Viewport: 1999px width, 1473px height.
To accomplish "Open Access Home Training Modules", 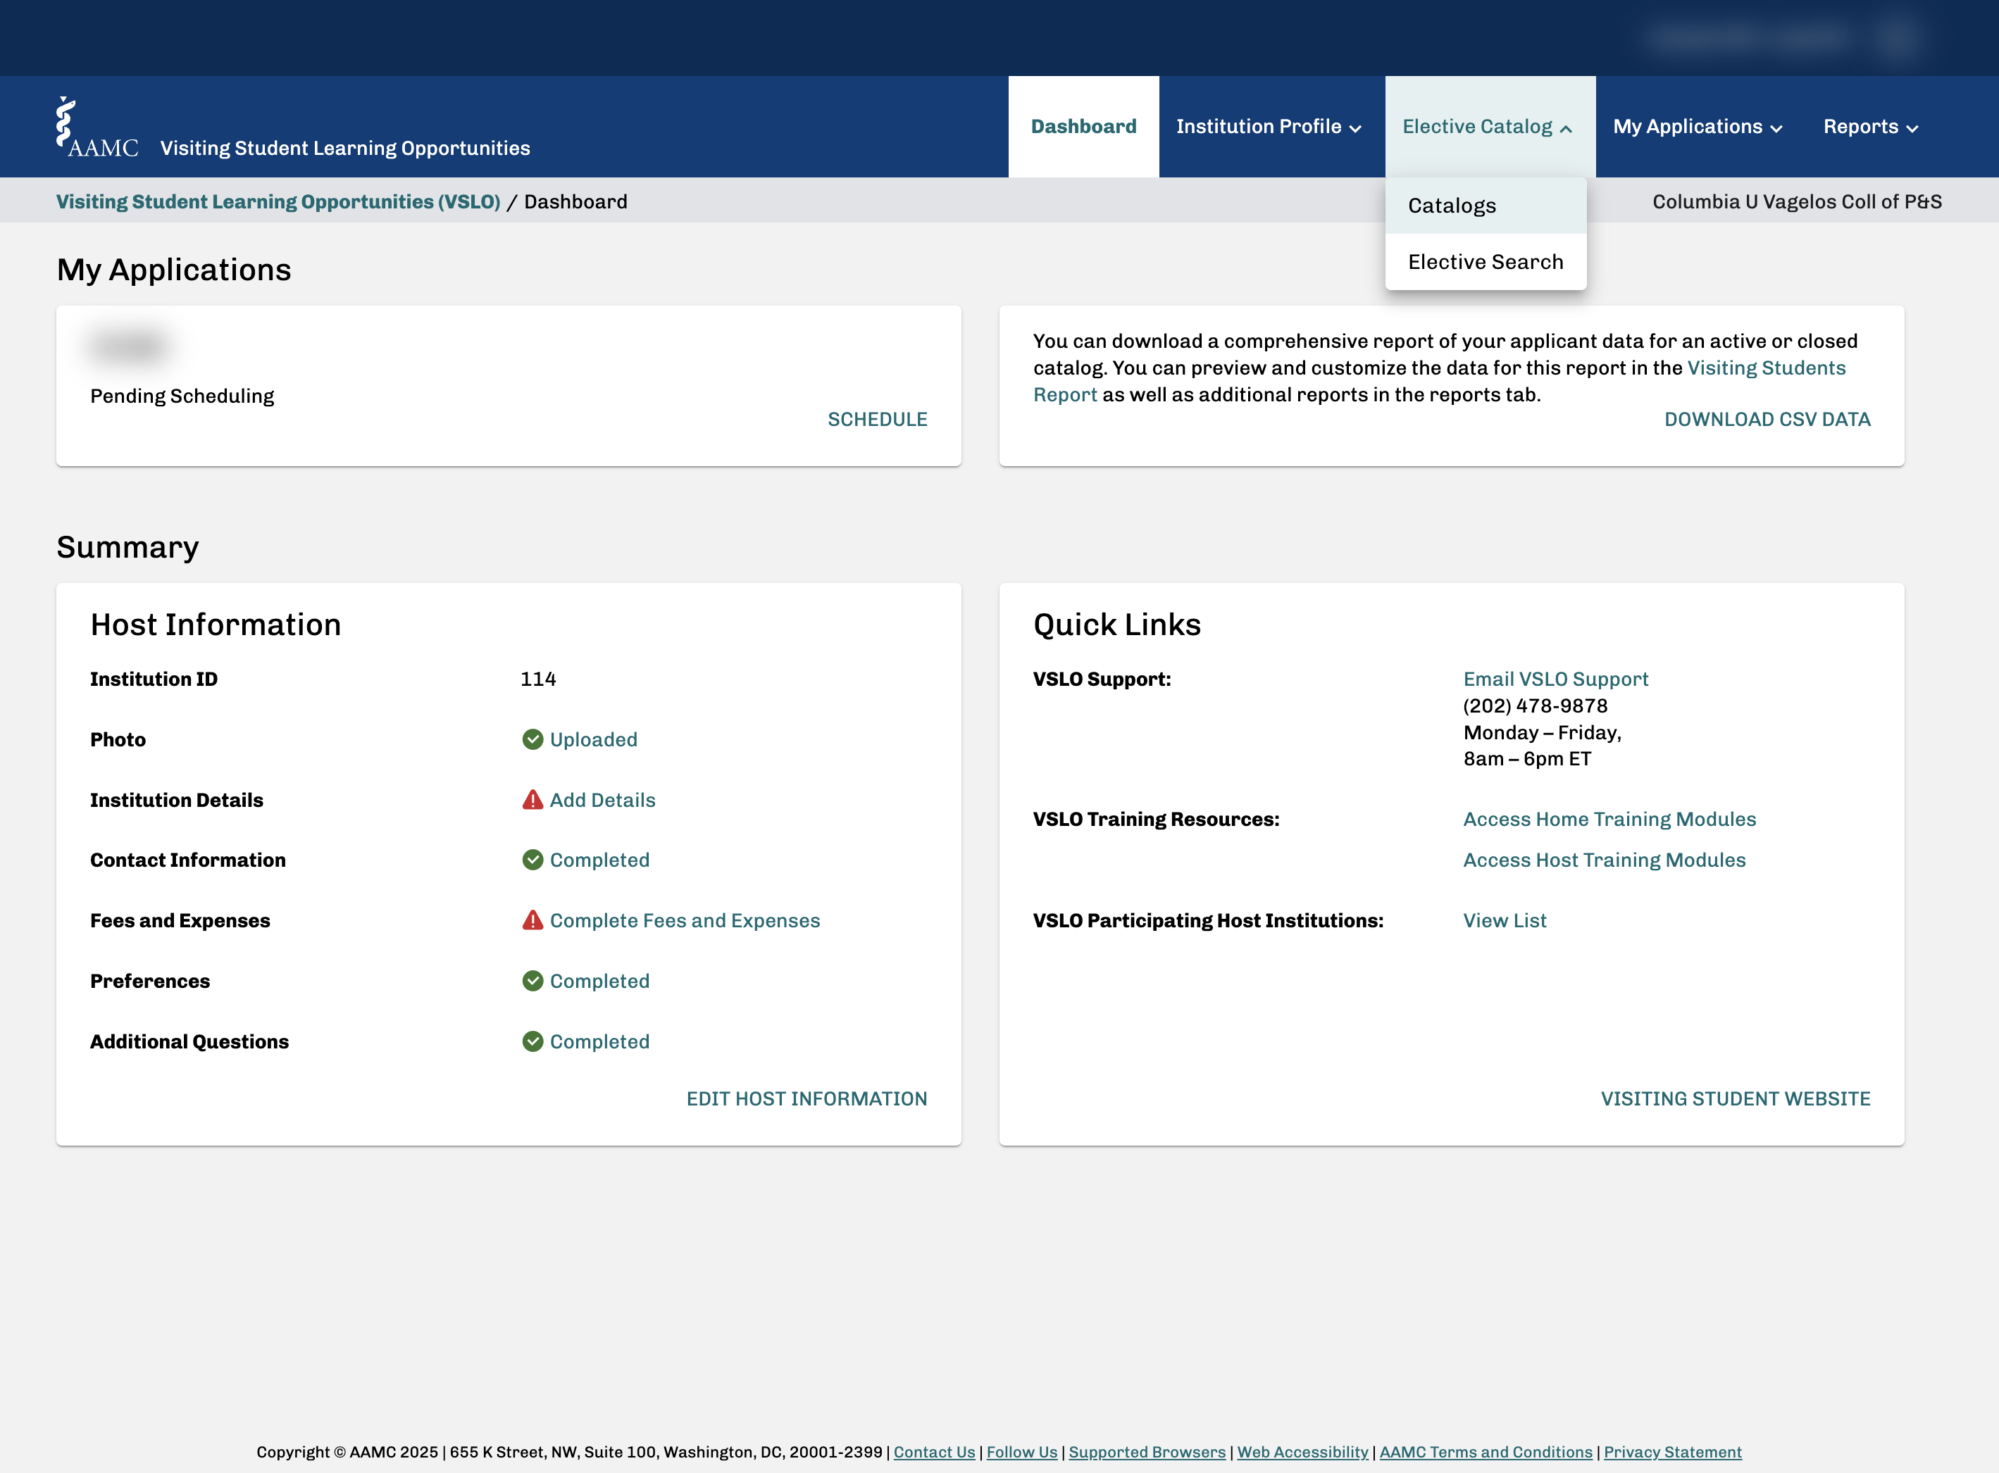I will click(x=1609, y=820).
